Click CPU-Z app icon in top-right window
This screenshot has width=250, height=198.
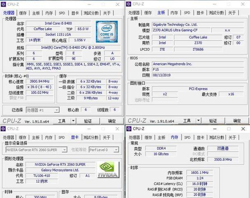pos(129,4)
